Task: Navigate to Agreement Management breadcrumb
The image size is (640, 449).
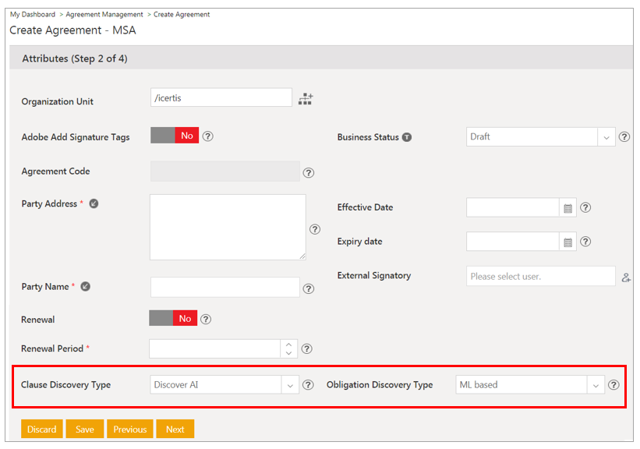Action: click(104, 15)
